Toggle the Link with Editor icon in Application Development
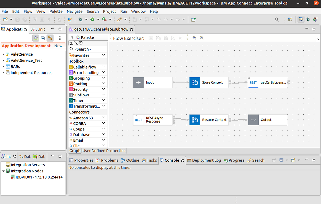Screen dimensions: 321x204 click(50, 38)
